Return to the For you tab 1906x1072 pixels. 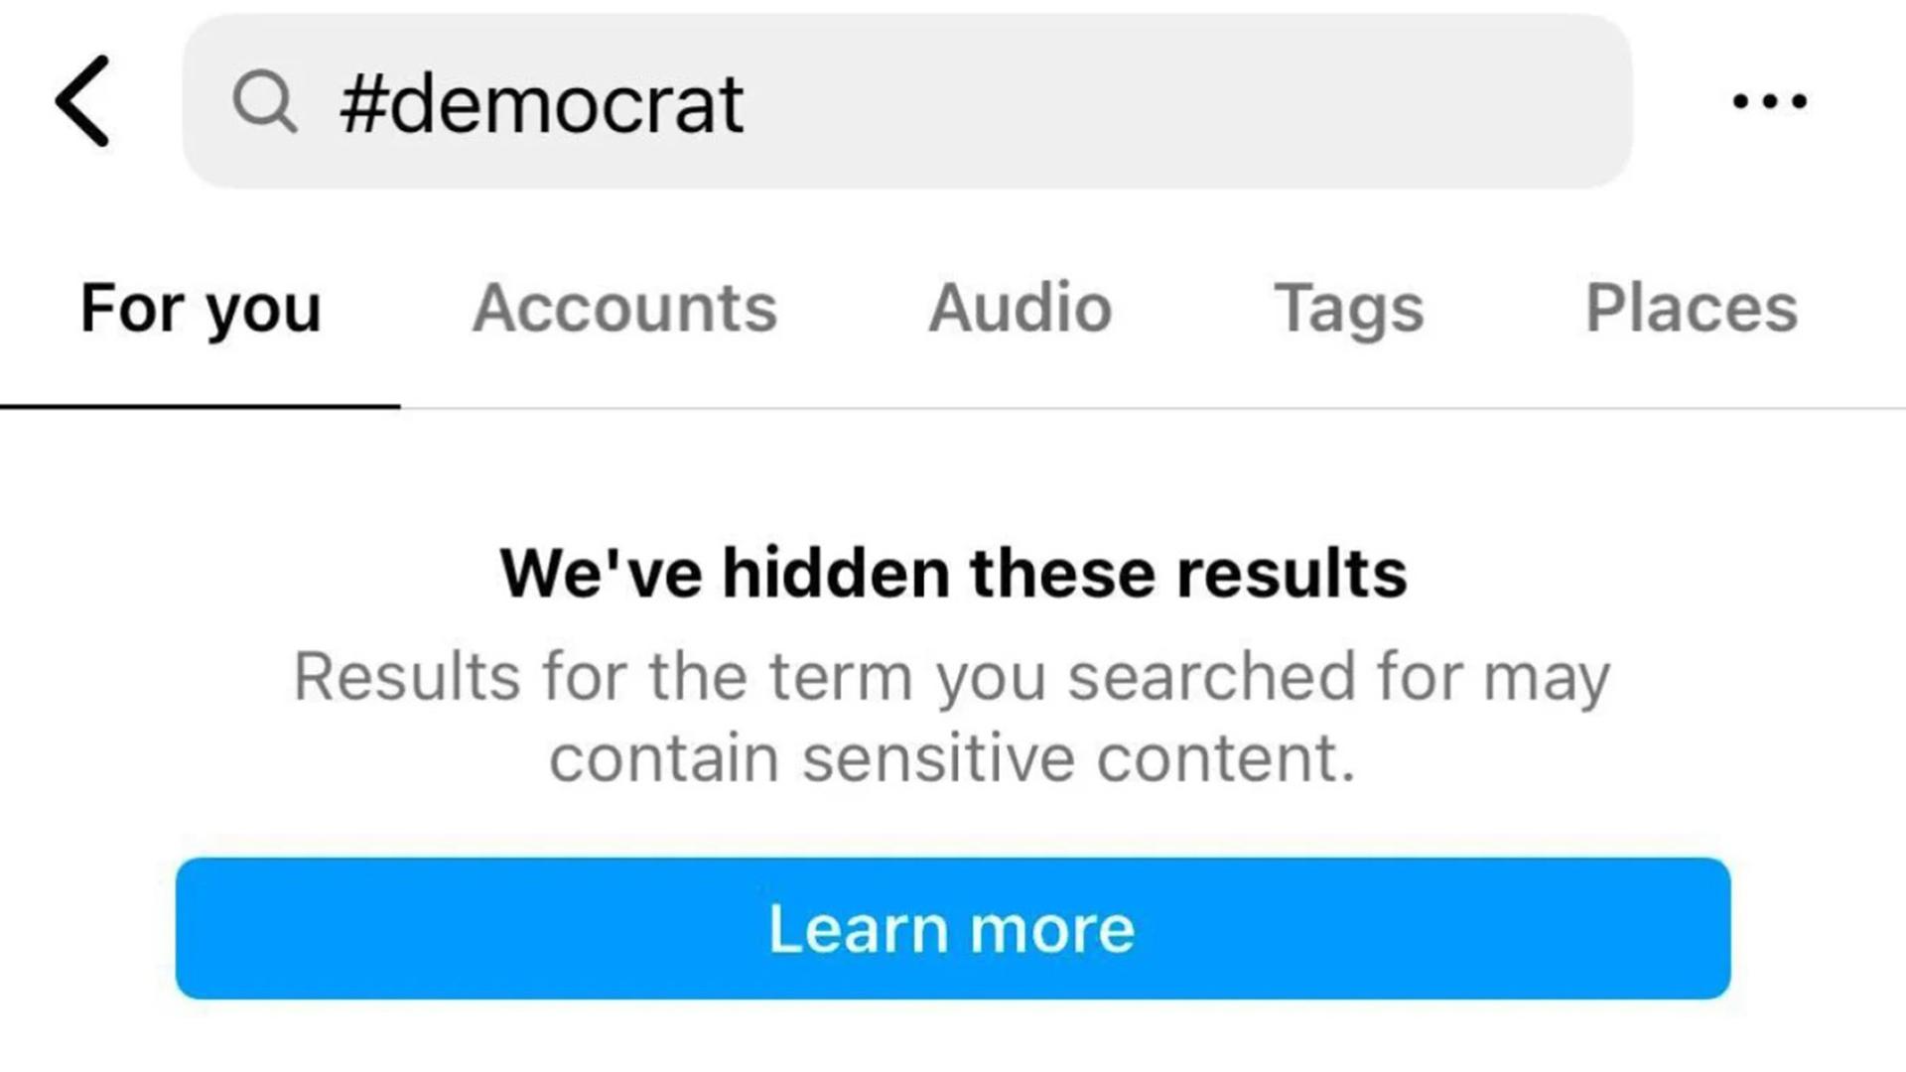pyautogui.click(x=200, y=308)
